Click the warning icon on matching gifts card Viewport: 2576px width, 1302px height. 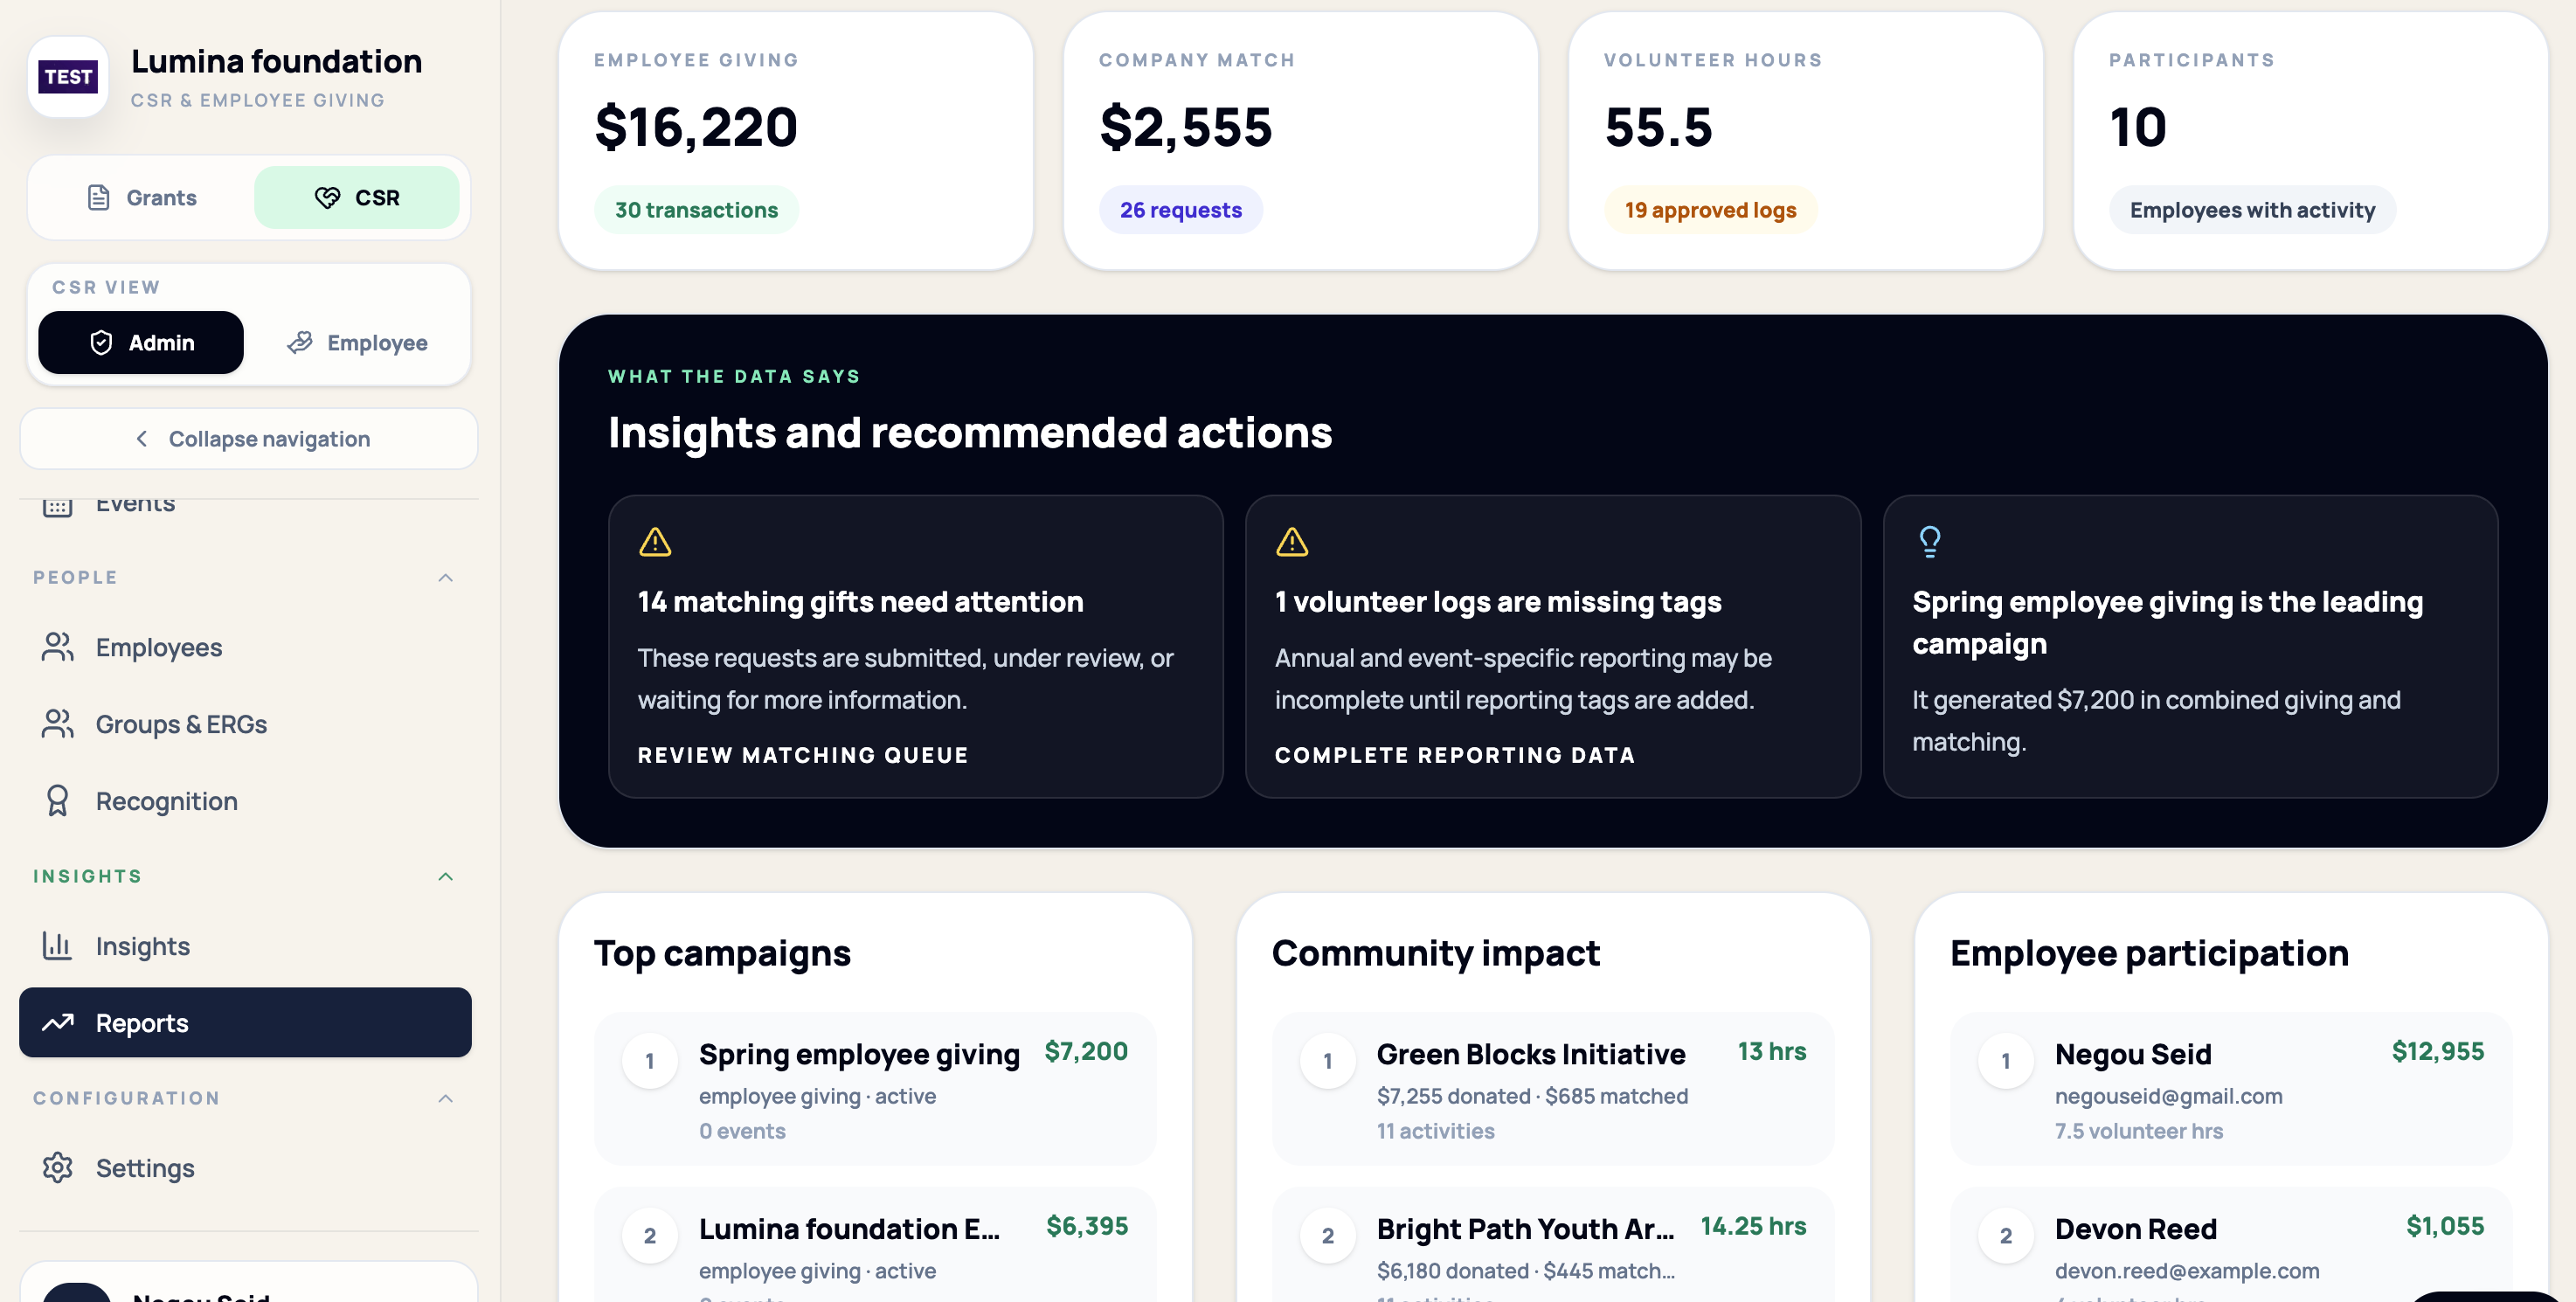pos(655,542)
